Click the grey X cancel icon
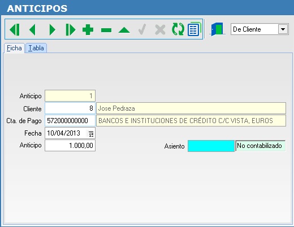The image size is (294, 227). point(160,29)
